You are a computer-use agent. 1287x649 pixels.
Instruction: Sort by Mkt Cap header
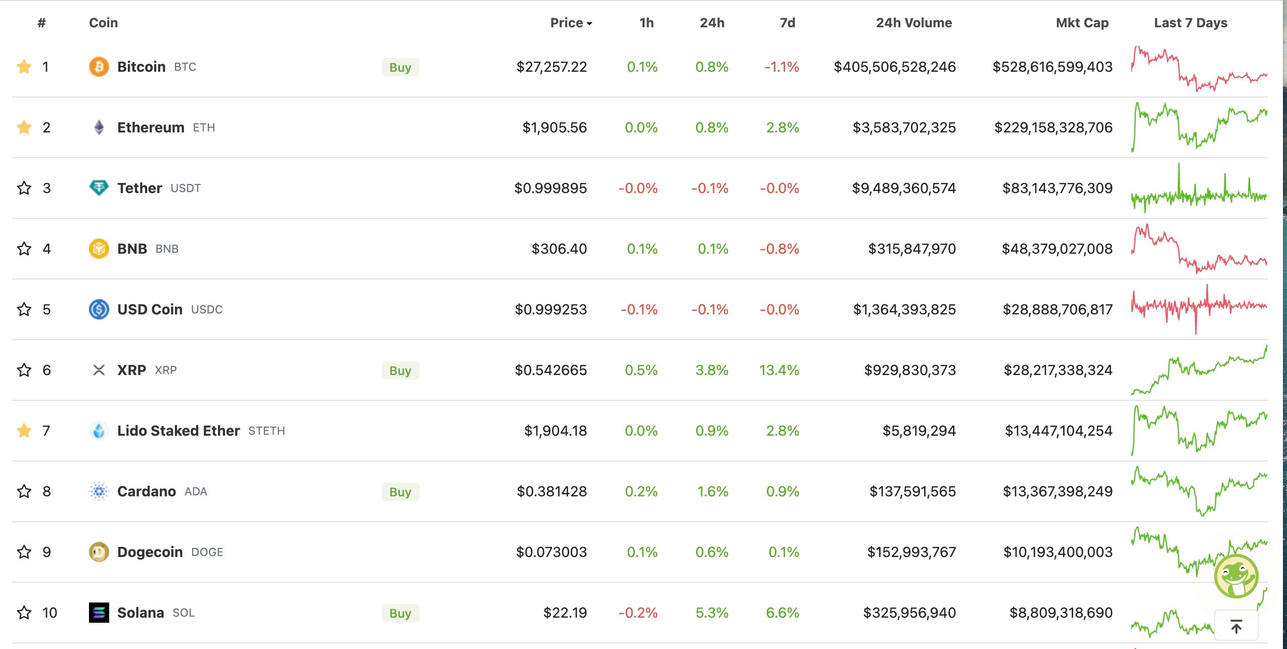click(x=1082, y=23)
